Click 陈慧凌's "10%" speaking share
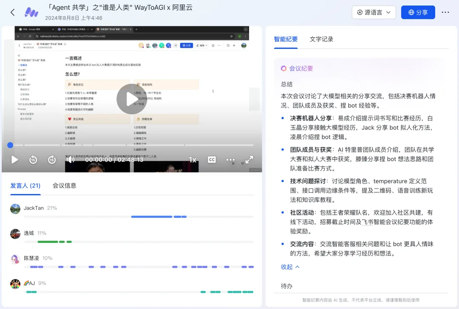The image size is (459, 309). click(x=48, y=258)
